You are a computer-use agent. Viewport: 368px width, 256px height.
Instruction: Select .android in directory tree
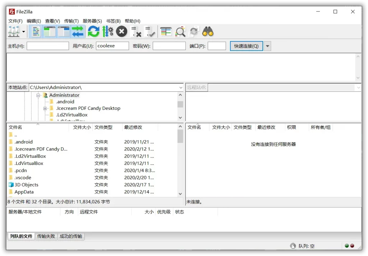click(x=65, y=102)
